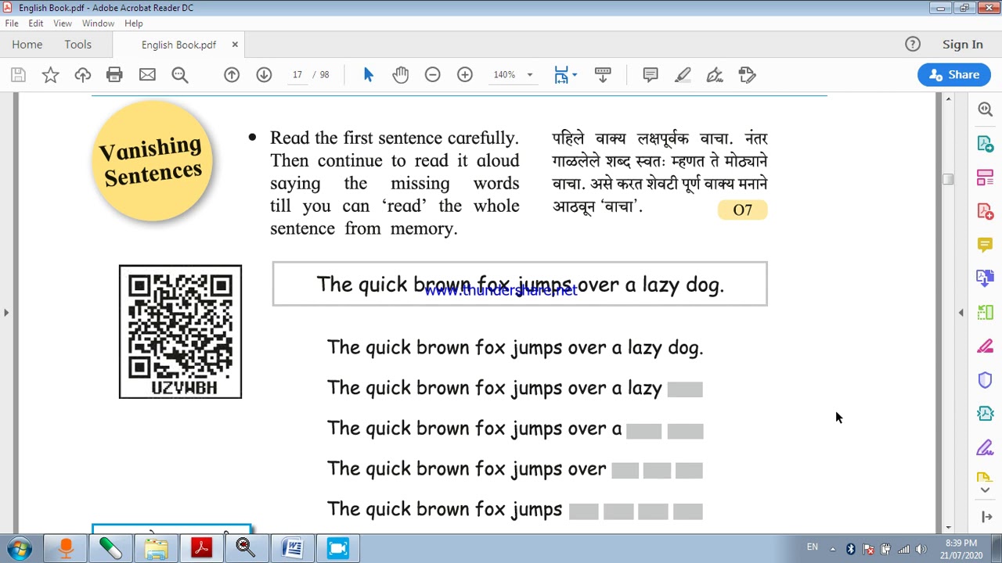Open the Window menu
This screenshot has height=563, width=1002.
click(98, 23)
